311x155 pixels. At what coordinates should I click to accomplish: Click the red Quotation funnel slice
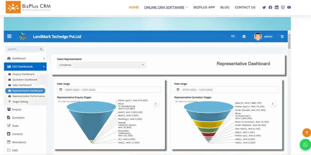pyautogui.click(x=208, y=134)
